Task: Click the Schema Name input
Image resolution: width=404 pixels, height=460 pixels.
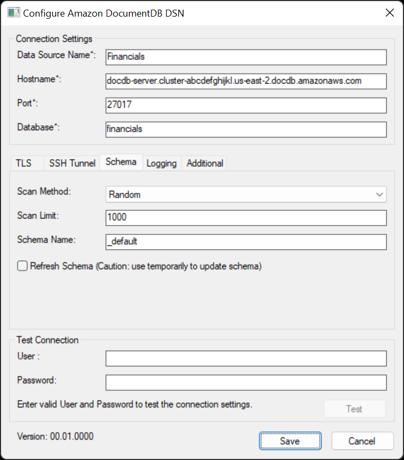Action: coord(246,242)
